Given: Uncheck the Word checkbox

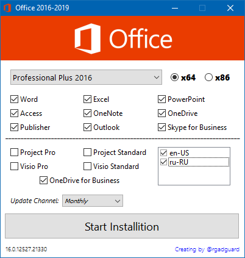Looking at the screenshot, I should [14, 99].
